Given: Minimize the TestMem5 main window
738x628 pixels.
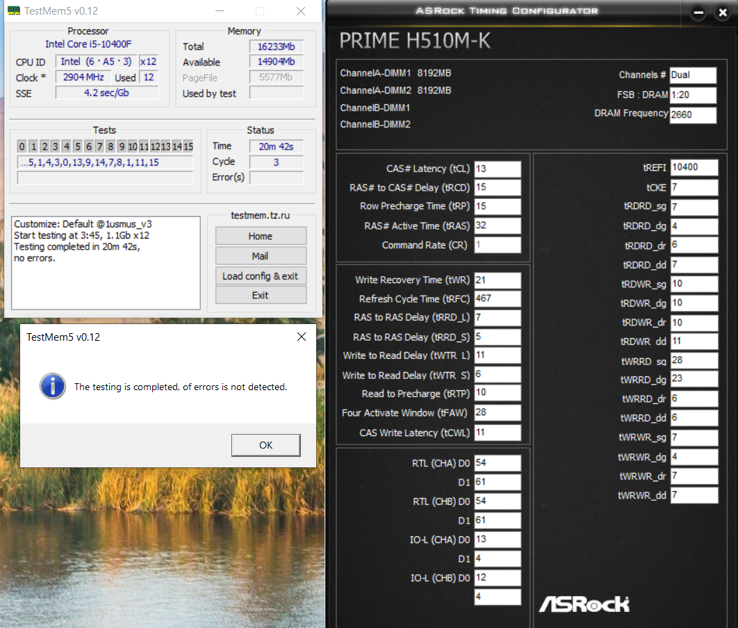Looking at the screenshot, I should (220, 11).
